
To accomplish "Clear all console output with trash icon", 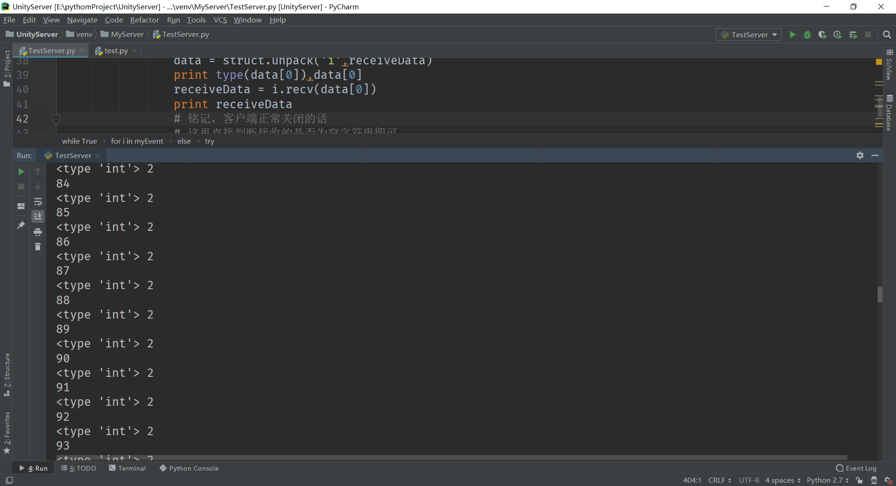I will [x=38, y=246].
